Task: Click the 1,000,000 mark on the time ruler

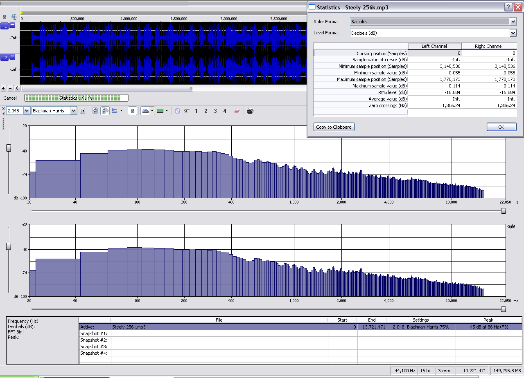Action: (129, 19)
